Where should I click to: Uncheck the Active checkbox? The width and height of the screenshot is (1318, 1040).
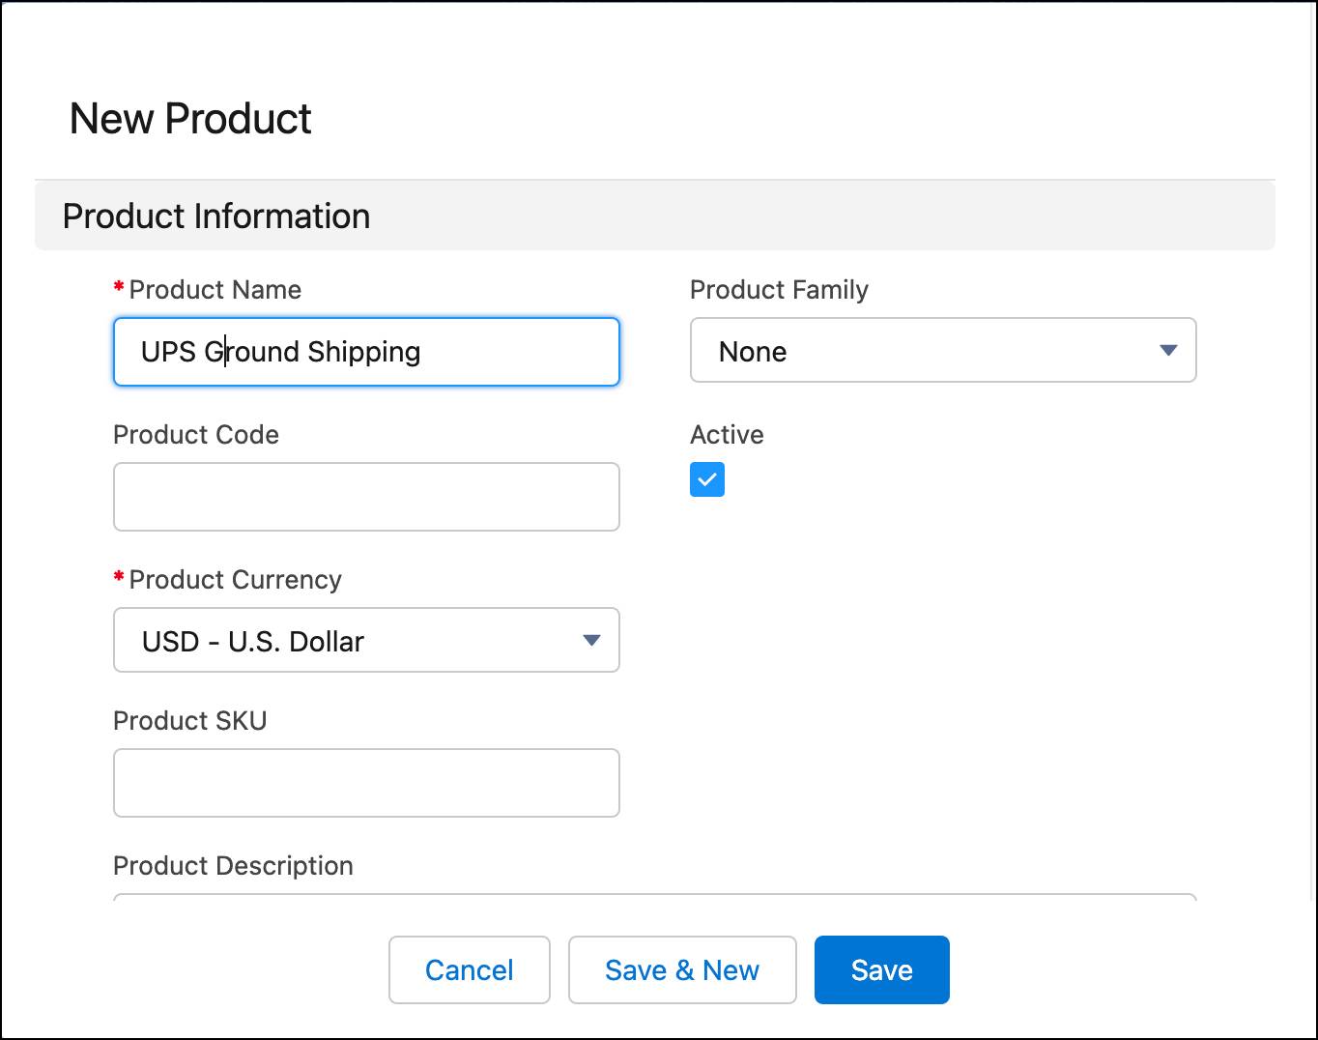pos(707,479)
